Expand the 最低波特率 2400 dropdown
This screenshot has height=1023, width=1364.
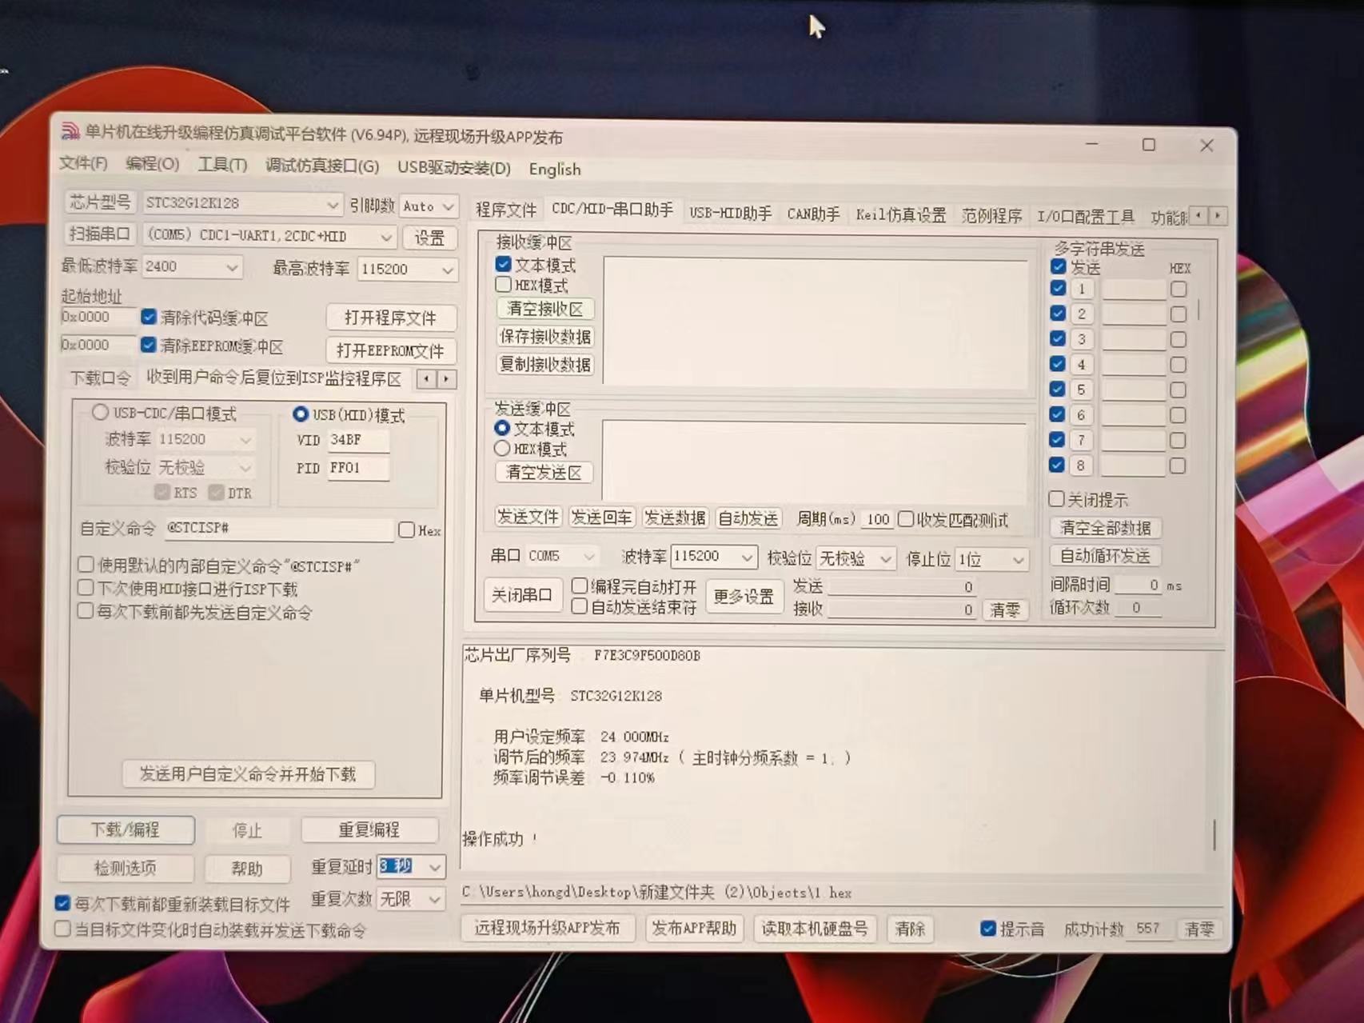232,267
